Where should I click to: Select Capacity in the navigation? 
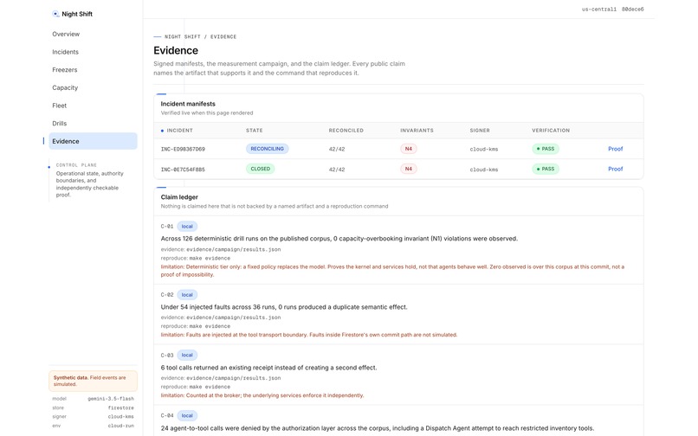tap(65, 87)
